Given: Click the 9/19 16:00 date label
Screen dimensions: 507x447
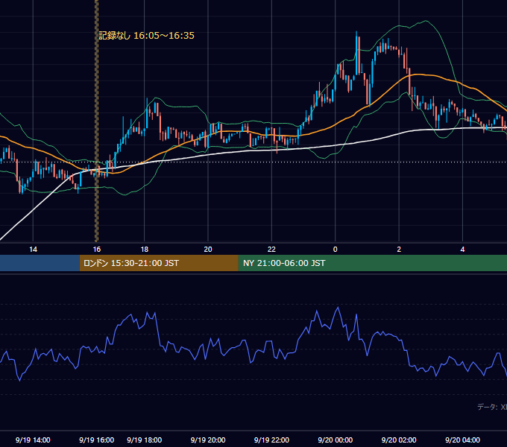Looking at the screenshot, I should 97,440.
